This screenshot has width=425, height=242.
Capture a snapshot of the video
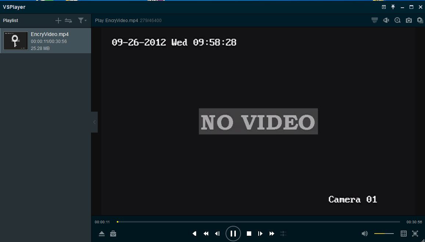pyautogui.click(x=408, y=20)
